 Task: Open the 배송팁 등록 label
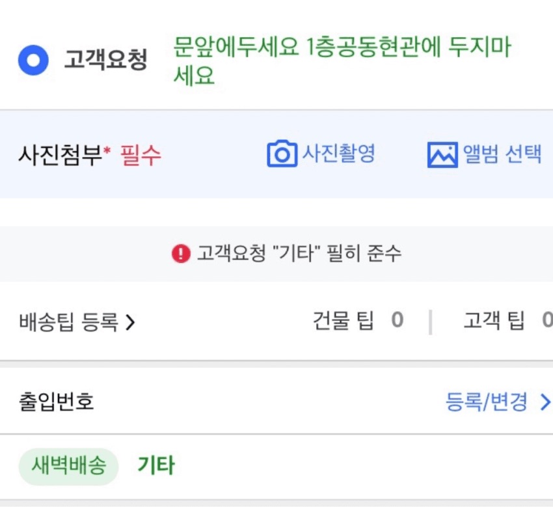[68, 322]
